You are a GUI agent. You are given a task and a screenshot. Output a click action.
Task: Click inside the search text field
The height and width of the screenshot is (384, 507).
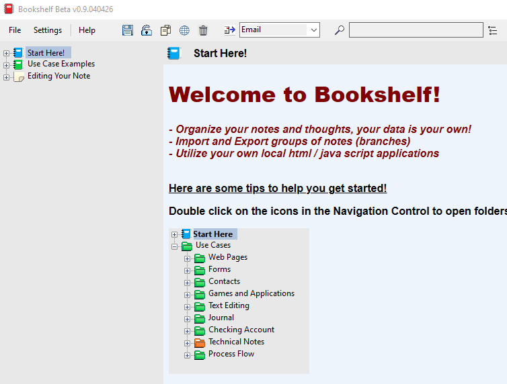coord(416,30)
